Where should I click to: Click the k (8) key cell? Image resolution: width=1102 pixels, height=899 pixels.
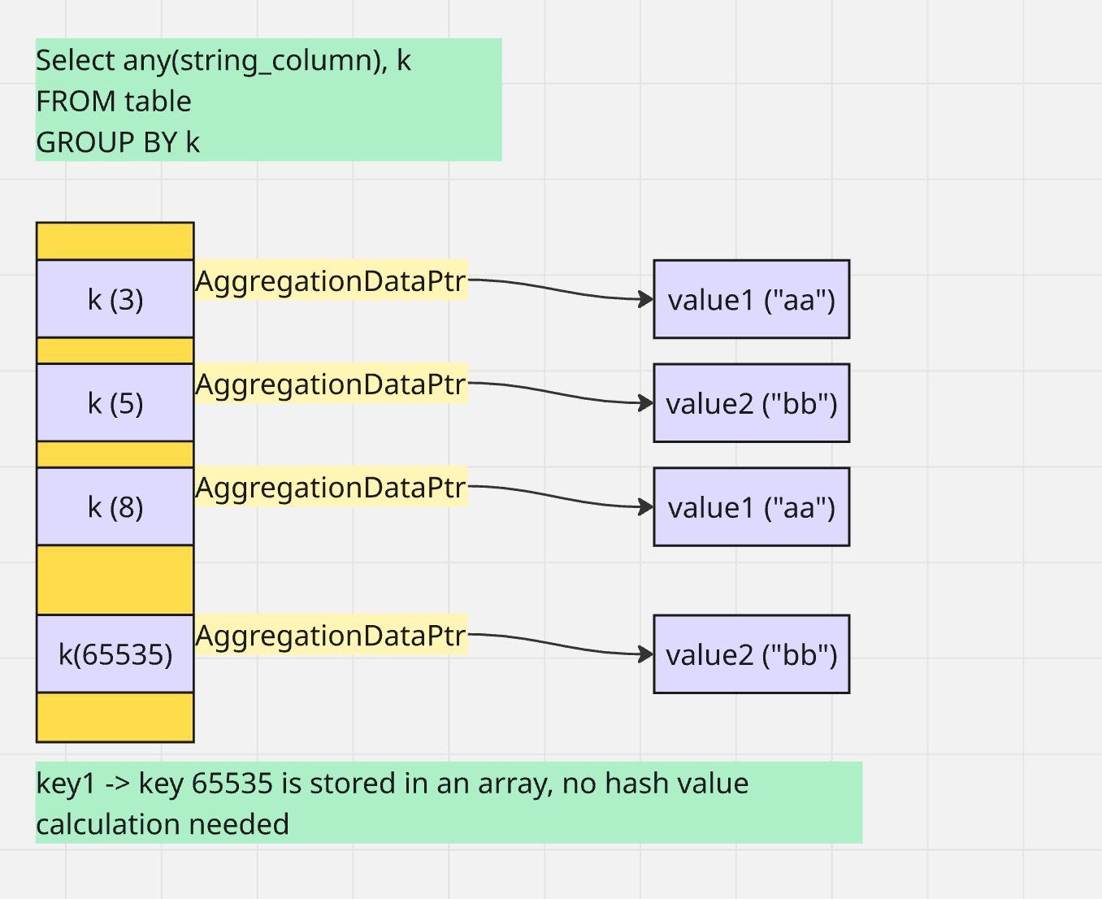pos(115,506)
